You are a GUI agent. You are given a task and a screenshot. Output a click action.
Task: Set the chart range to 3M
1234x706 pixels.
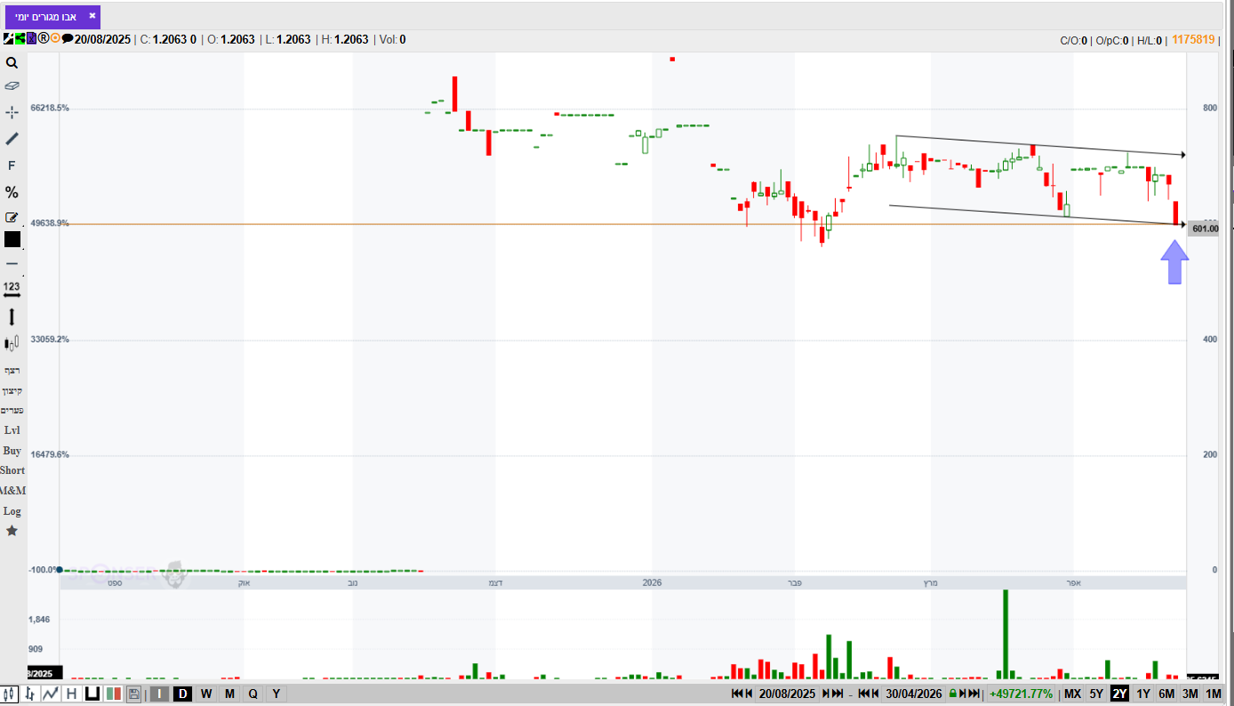point(1190,694)
